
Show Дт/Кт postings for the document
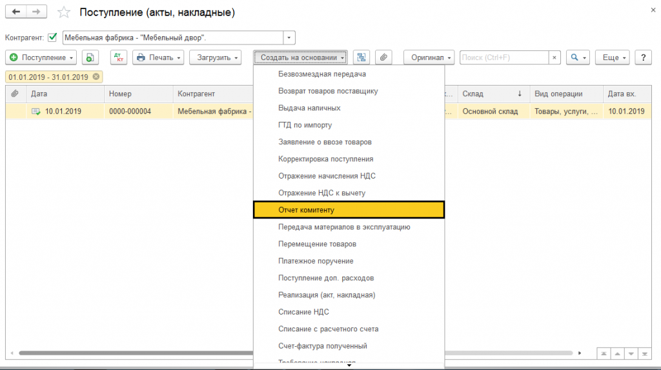(118, 57)
